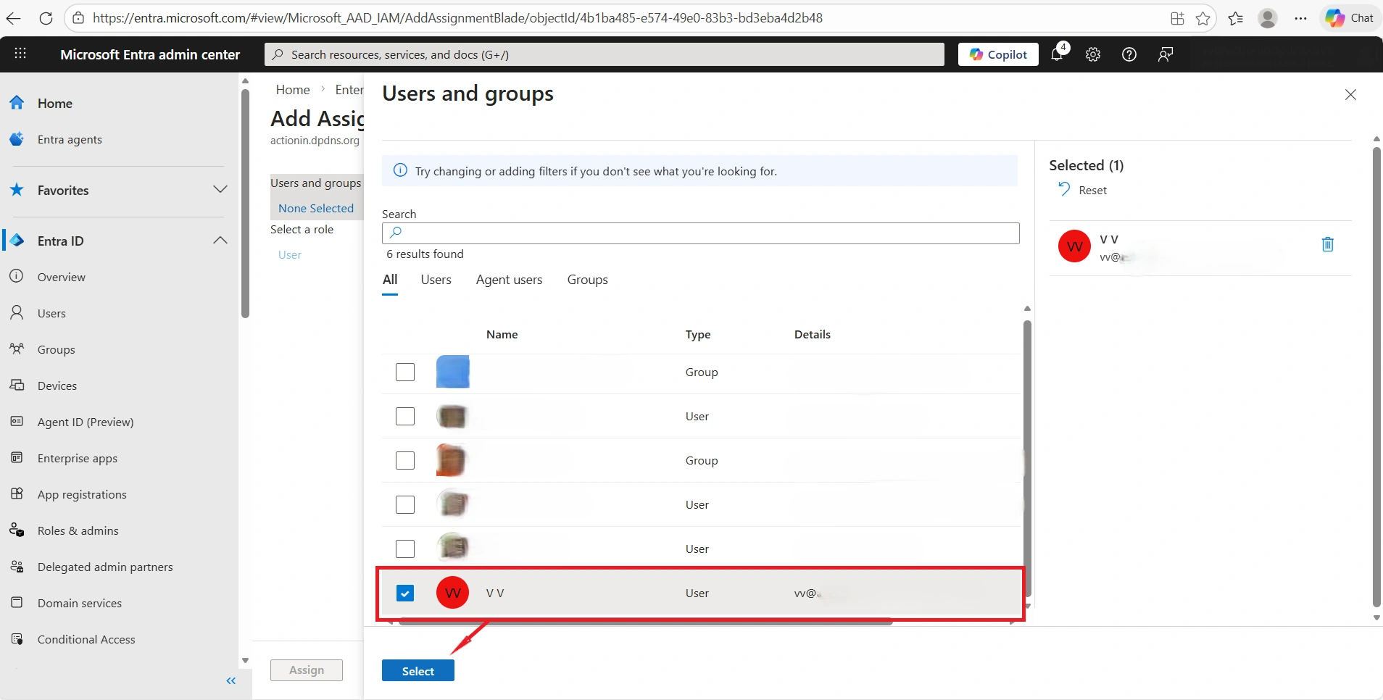Open Agent ID (Preview) in sidebar
The width and height of the screenshot is (1383, 700).
coord(86,422)
